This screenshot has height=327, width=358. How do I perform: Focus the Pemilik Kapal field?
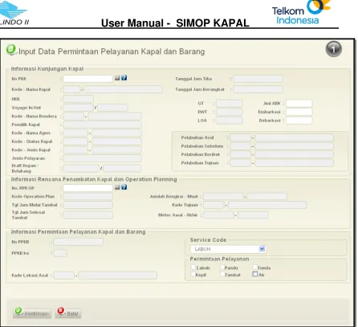pyautogui.click(x=102, y=125)
